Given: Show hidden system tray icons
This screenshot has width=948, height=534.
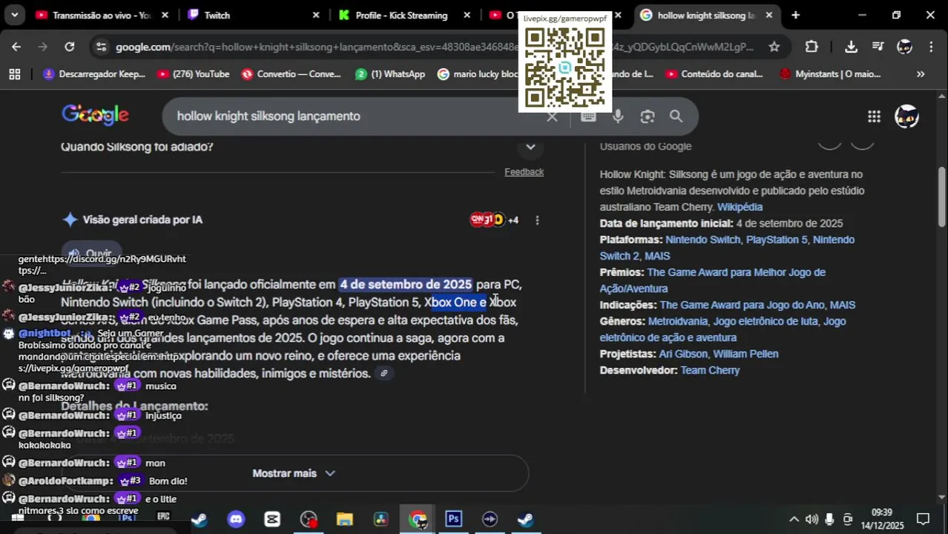Looking at the screenshot, I should point(794,519).
